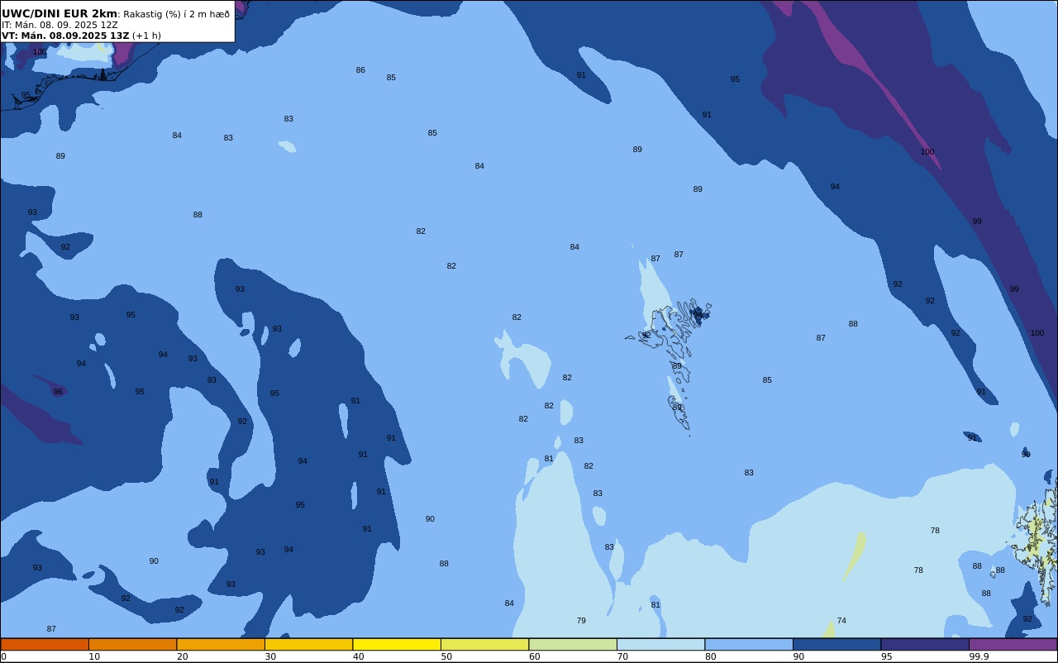This screenshot has height=663, width=1058.
Task: Click the '99.9' legend scale label
Action: click(979, 656)
